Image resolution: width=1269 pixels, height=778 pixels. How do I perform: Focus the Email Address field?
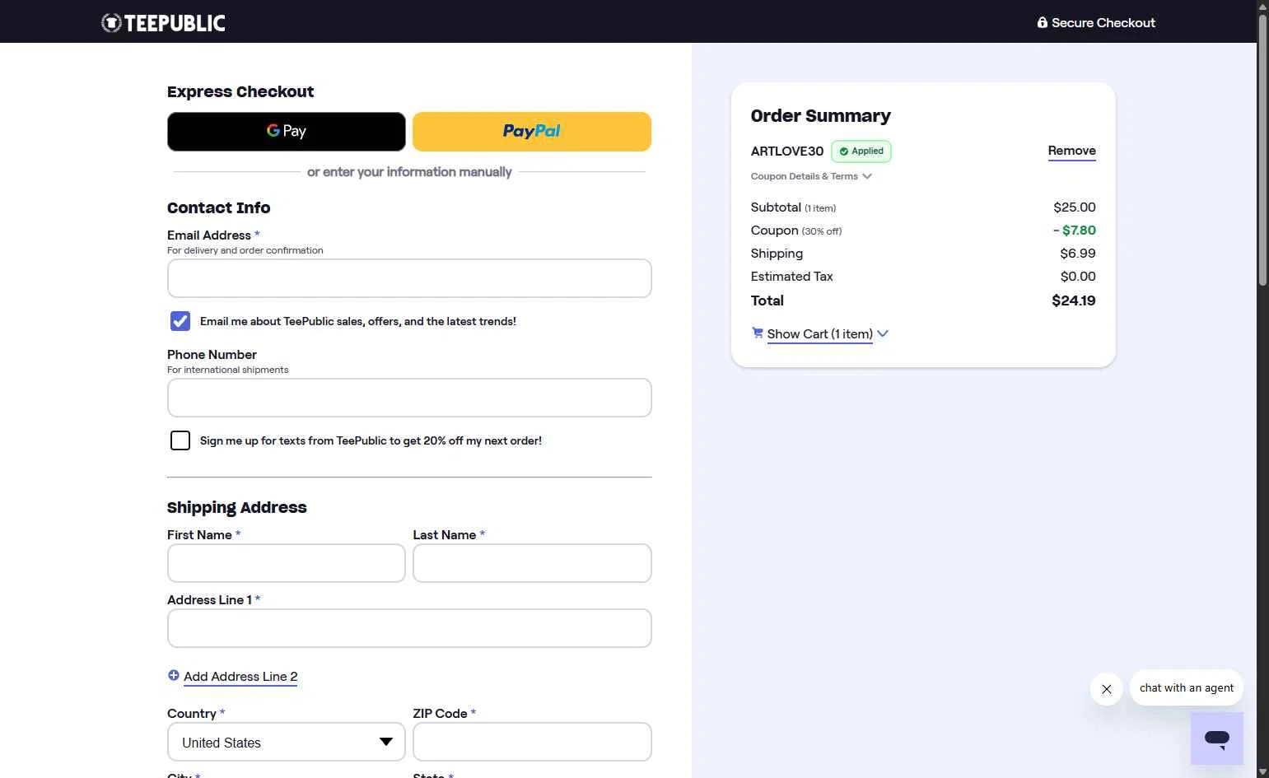tap(409, 278)
